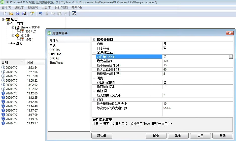Open the 工具(T) menu
The height and width of the screenshot is (141, 236).
(x=46, y=8)
